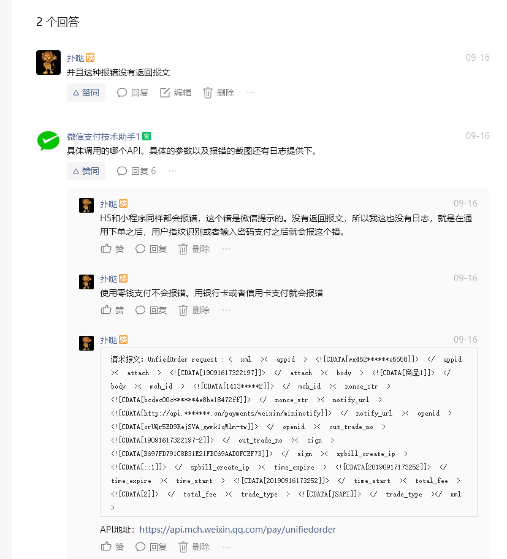Reply to the H5和小程序 comment

[x=151, y=249]
